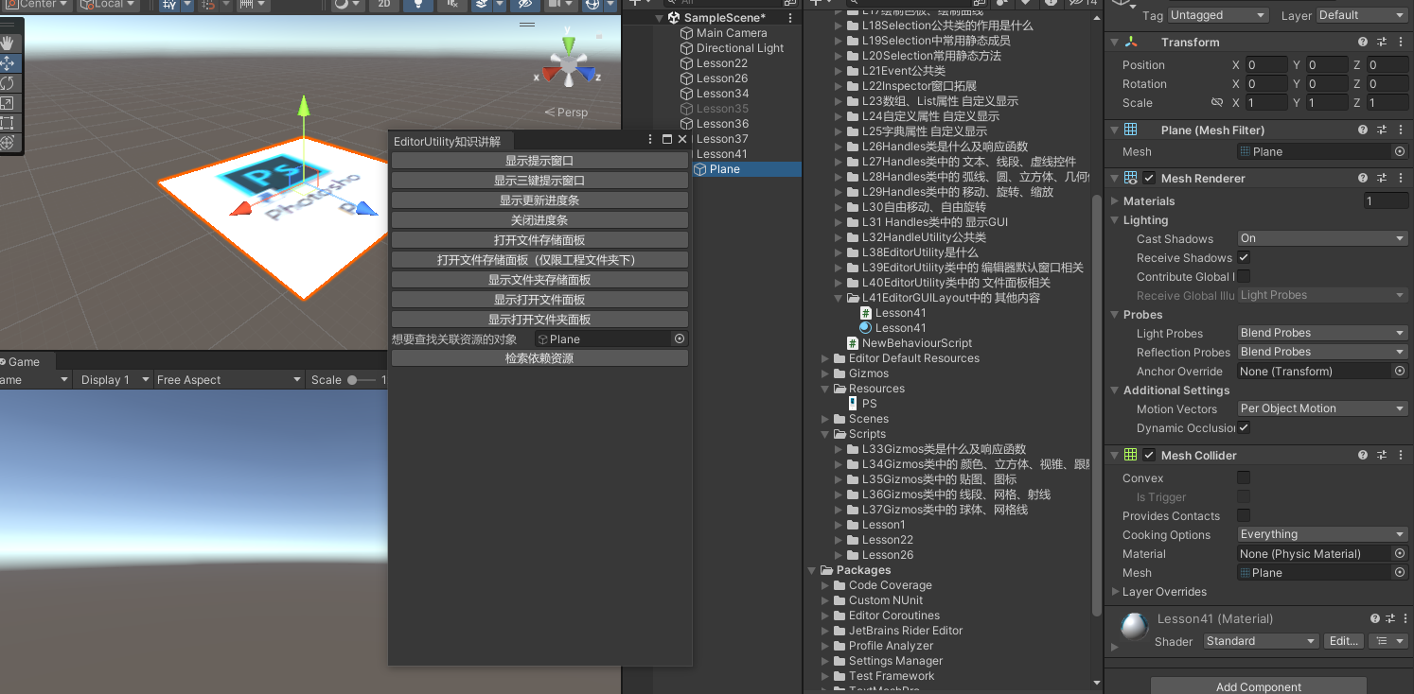This screenshot has width=1414, height=694.
Task: Click the Game view Scale slider
Action: point(363,380)
